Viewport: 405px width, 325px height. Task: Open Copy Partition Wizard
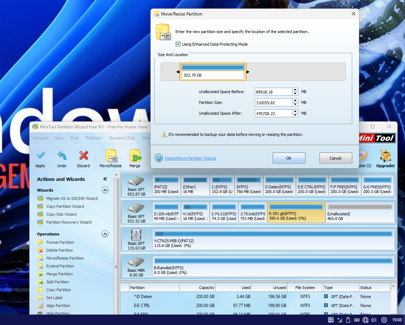(x=65, y=206)
